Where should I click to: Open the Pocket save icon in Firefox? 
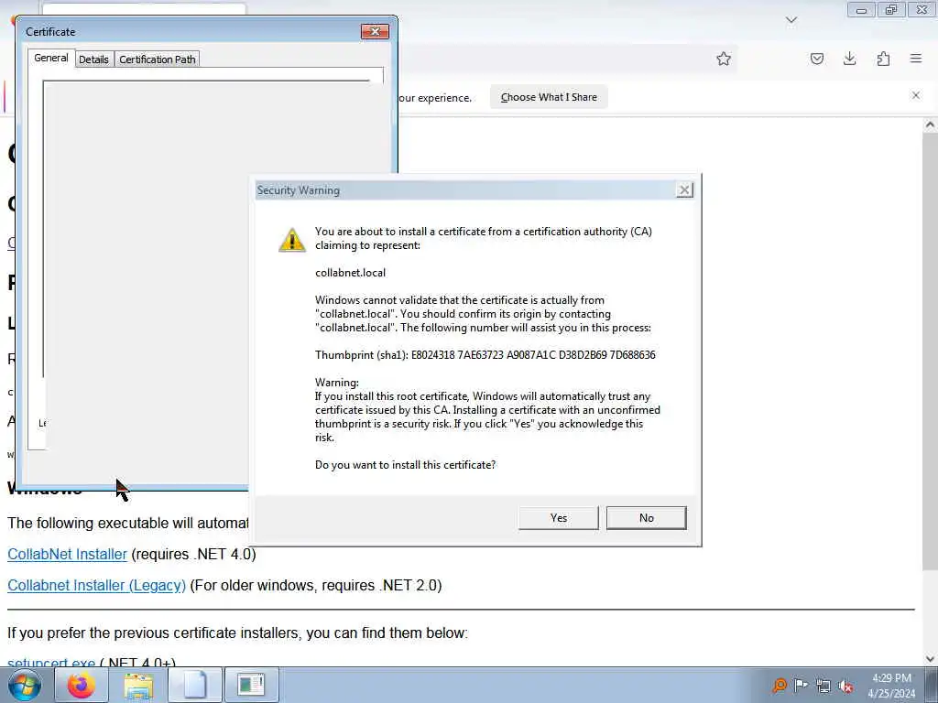pos(816,59)
